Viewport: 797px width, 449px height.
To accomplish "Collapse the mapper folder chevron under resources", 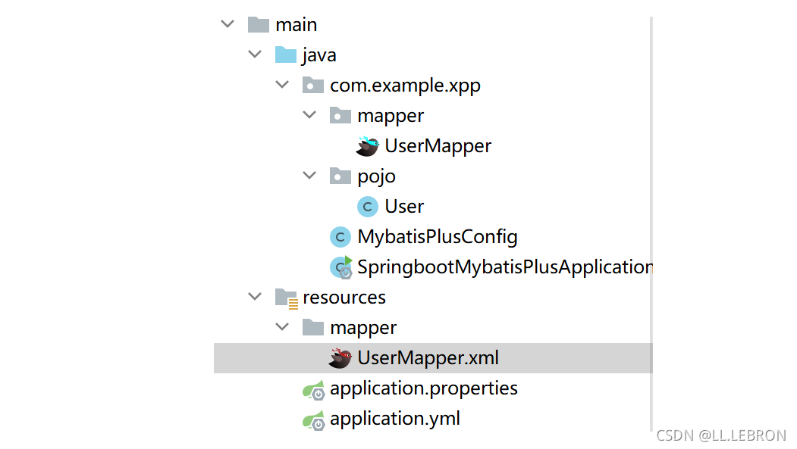I will 282,327.
